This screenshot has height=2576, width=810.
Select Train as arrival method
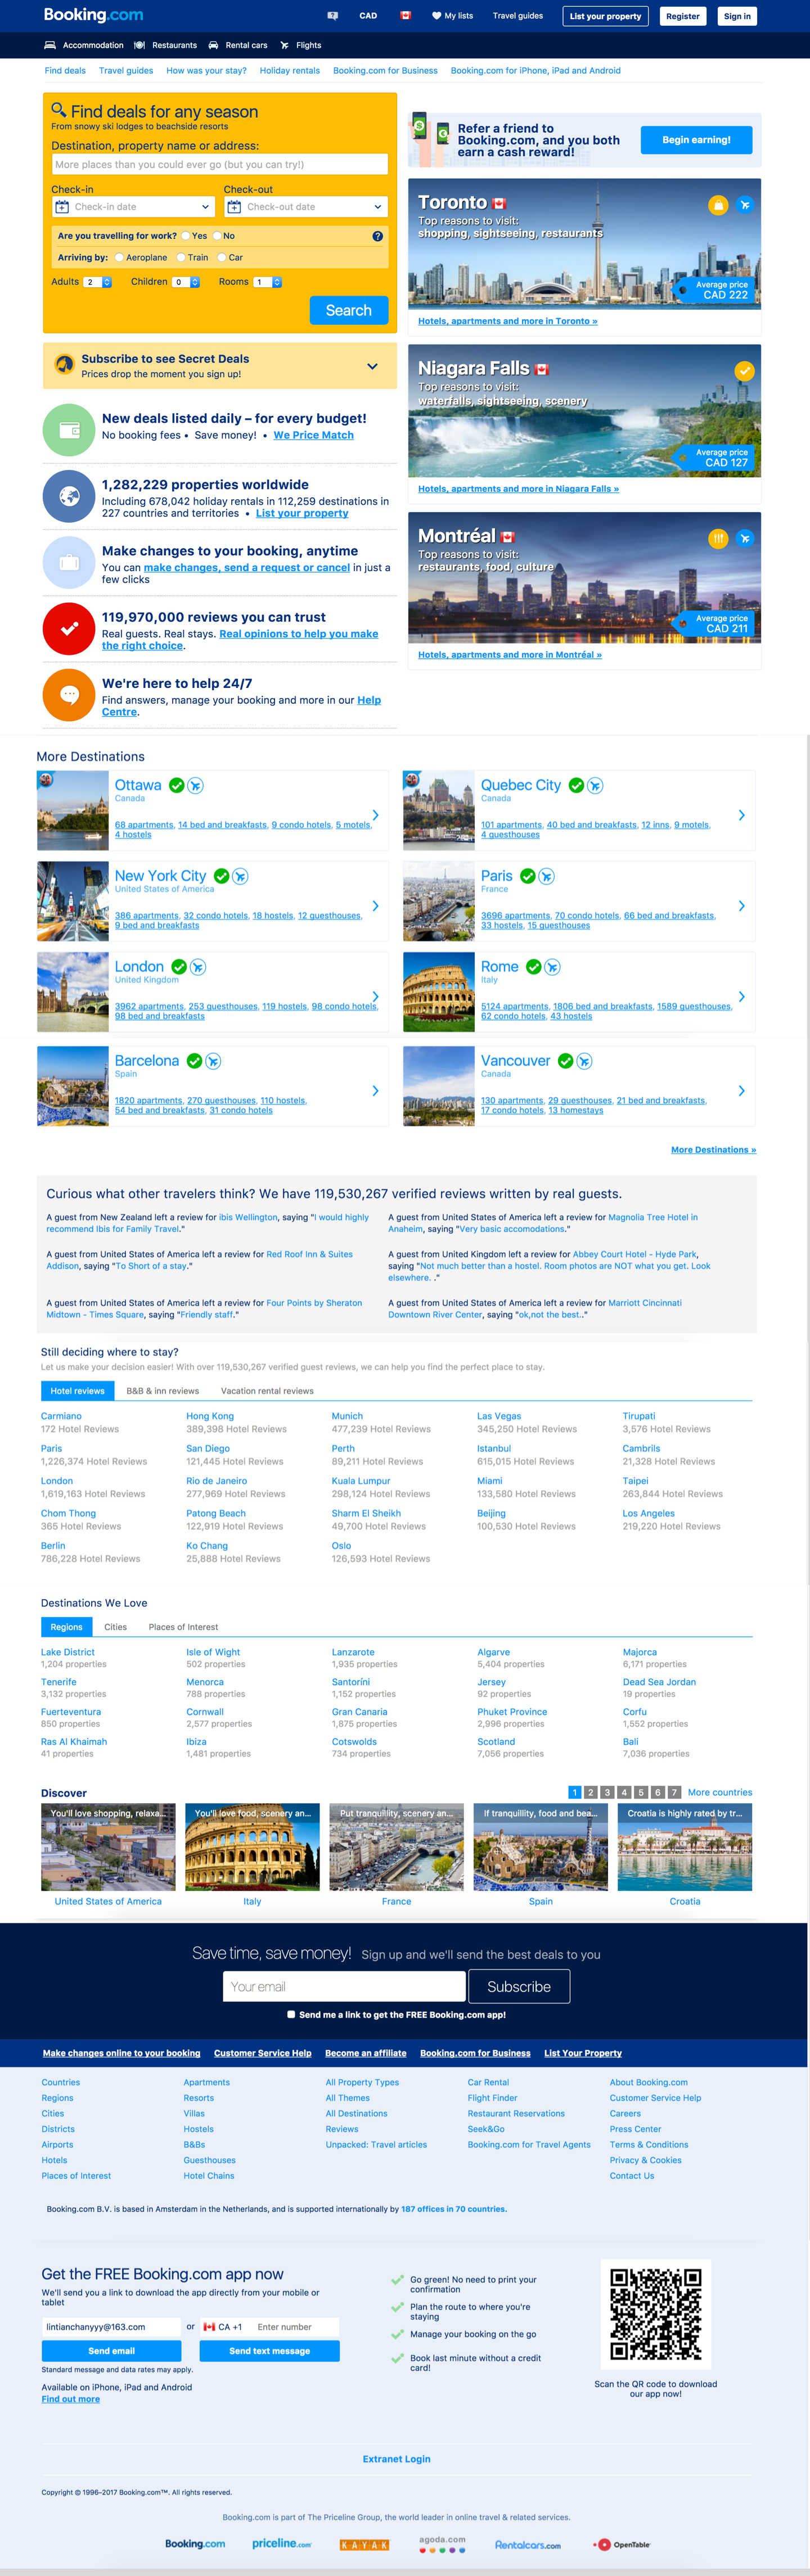tap(181, 258)
